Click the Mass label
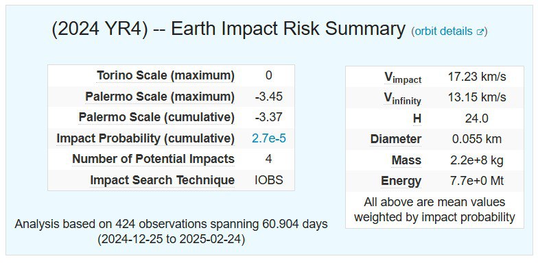Screen dimensions: 538x263 (x=406, y=160)
